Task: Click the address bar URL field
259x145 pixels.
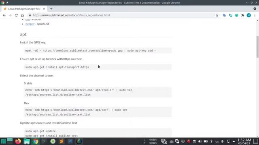Action: 71,15
